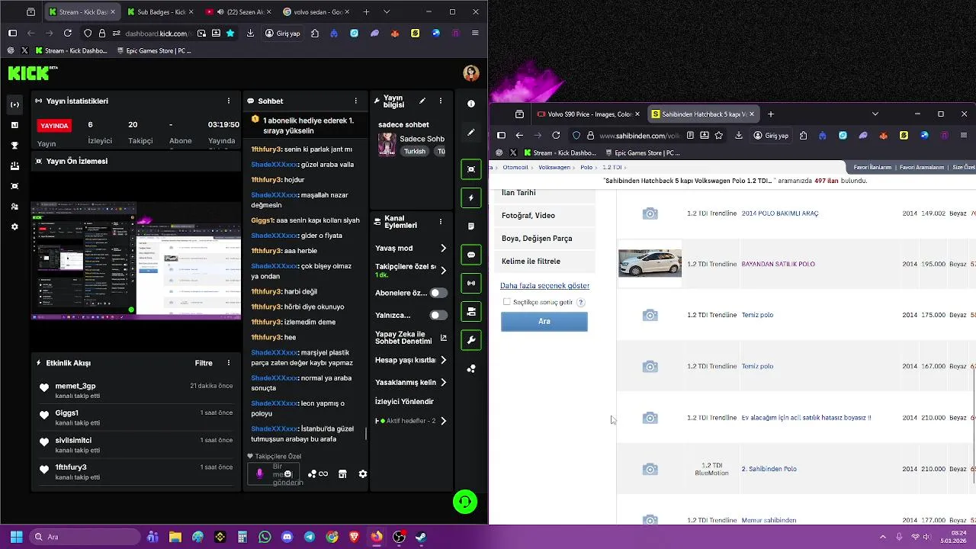This screenshot has height=549, width=976.
Task: Switch to Sezen Aksu YouTube tab
Action: pyautogui.click(x=239, y=11)
